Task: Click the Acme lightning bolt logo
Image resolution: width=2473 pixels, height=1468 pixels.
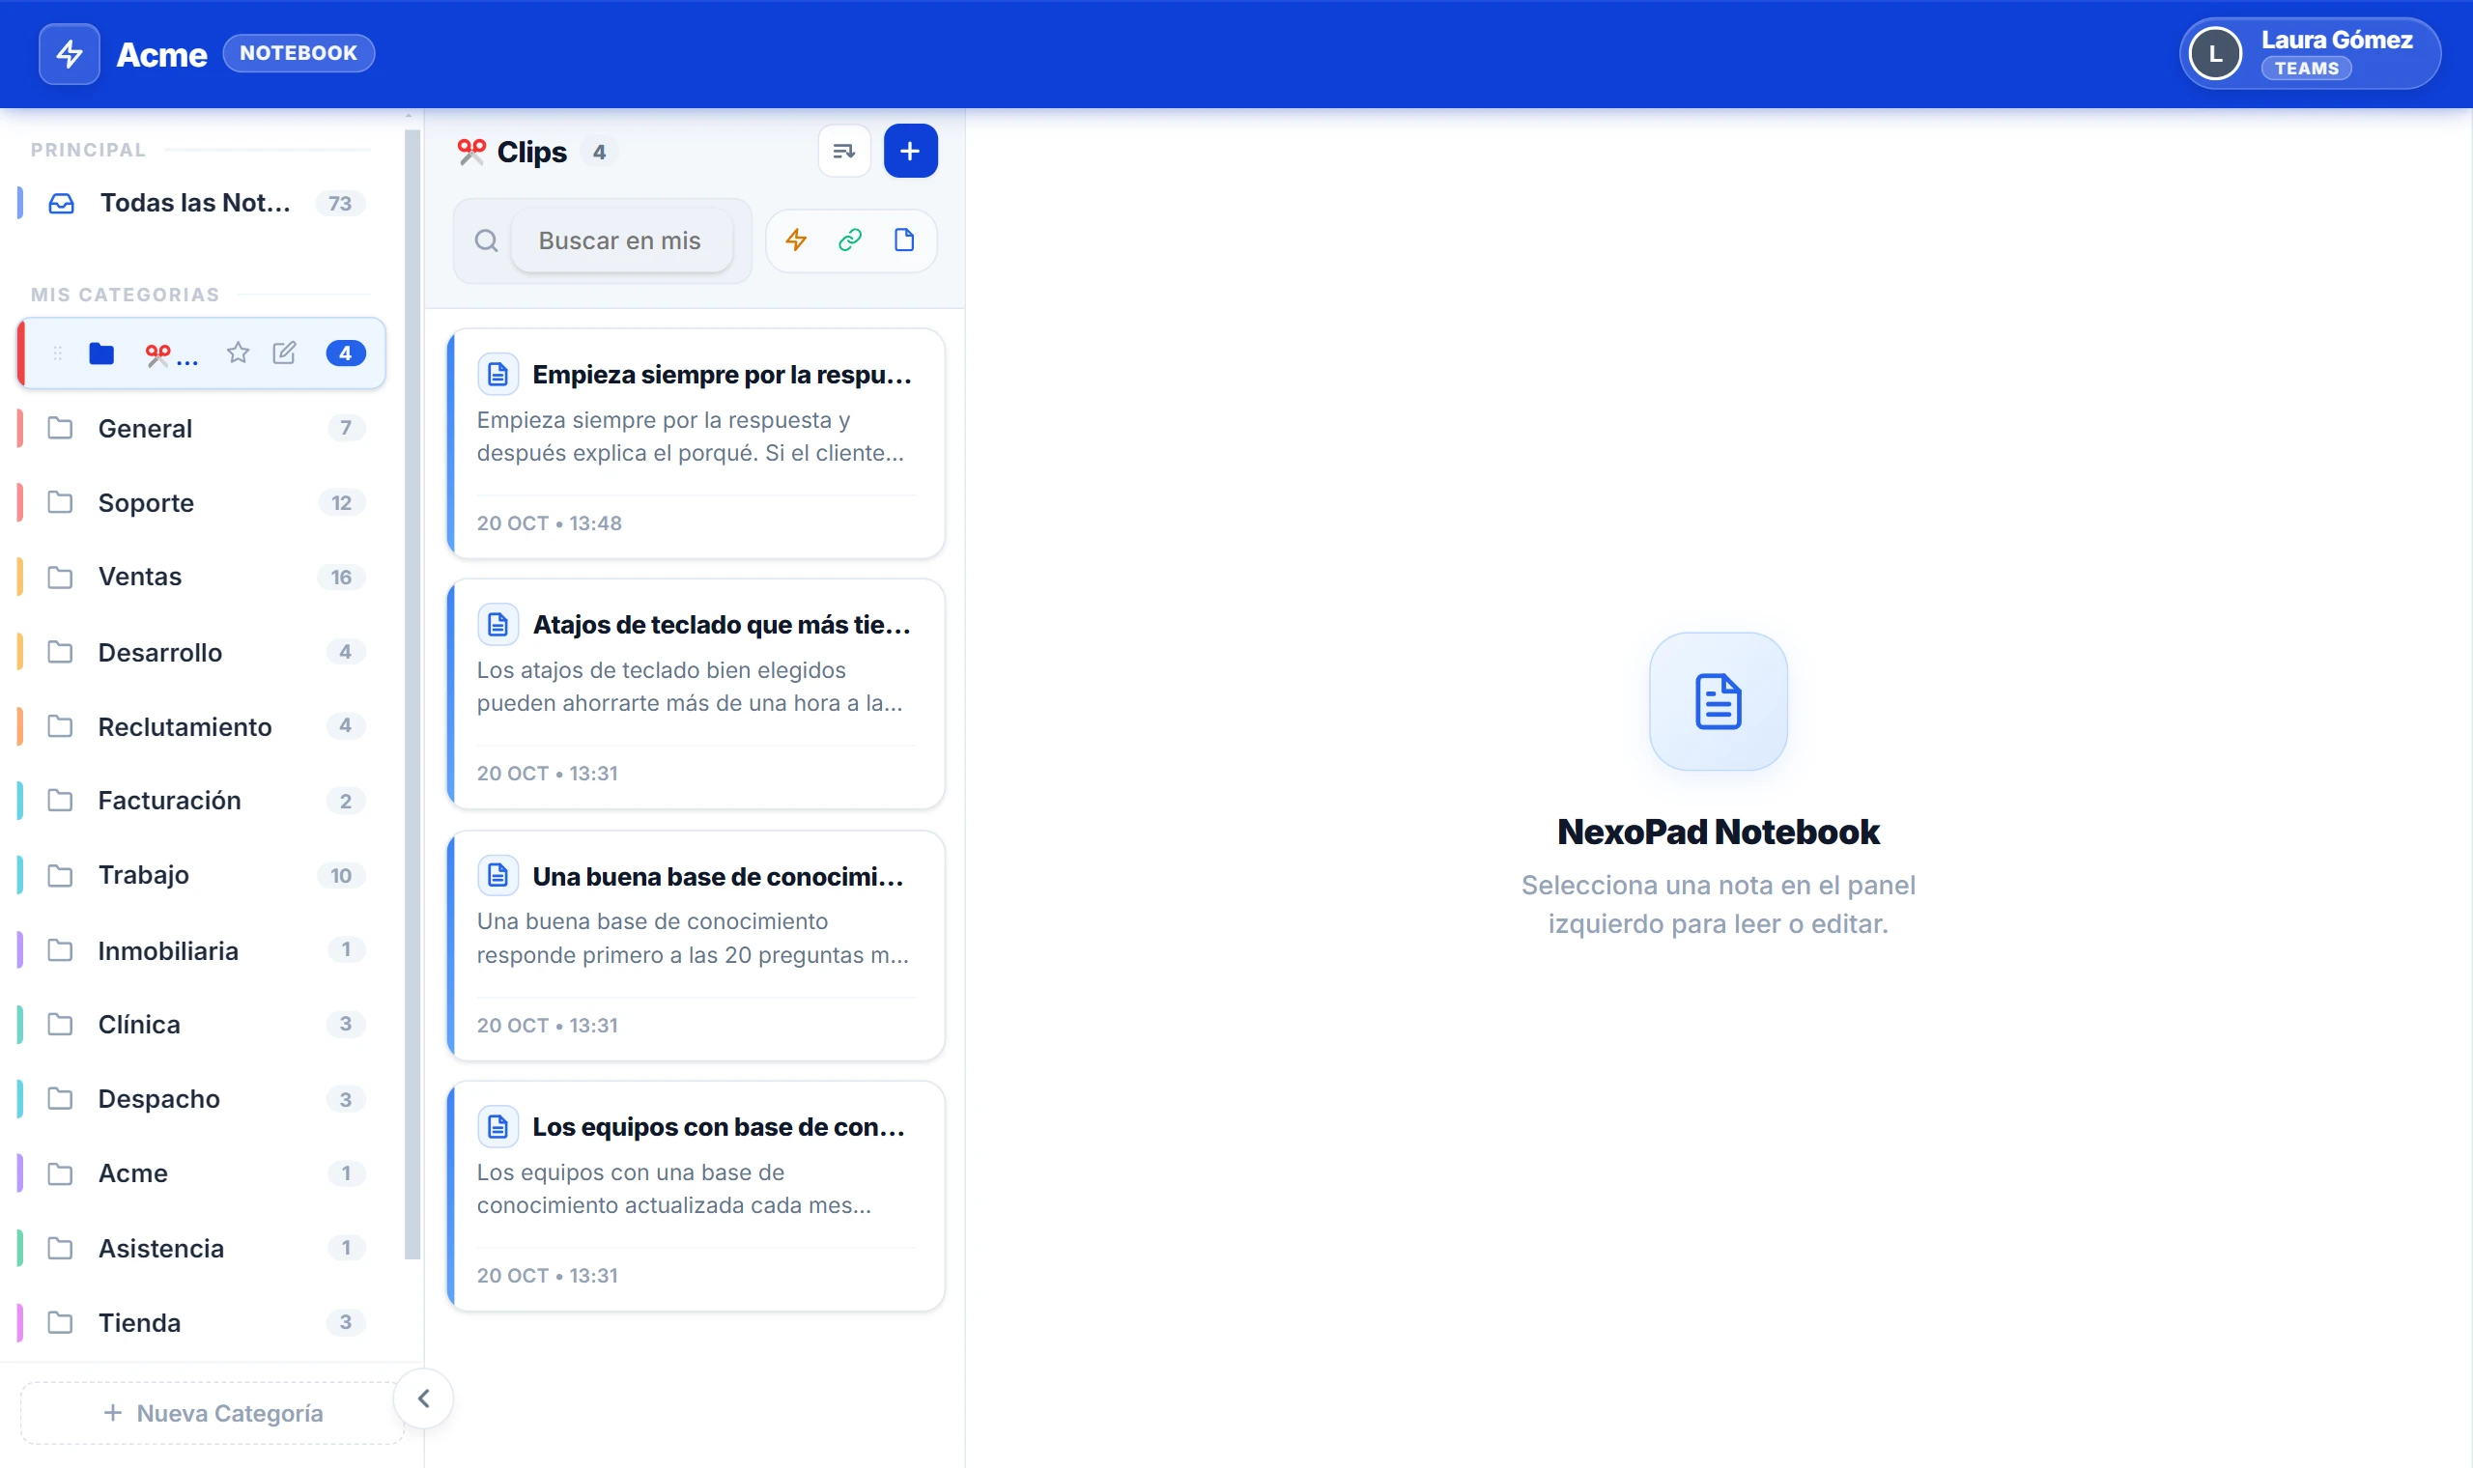Action: point(70,53)
